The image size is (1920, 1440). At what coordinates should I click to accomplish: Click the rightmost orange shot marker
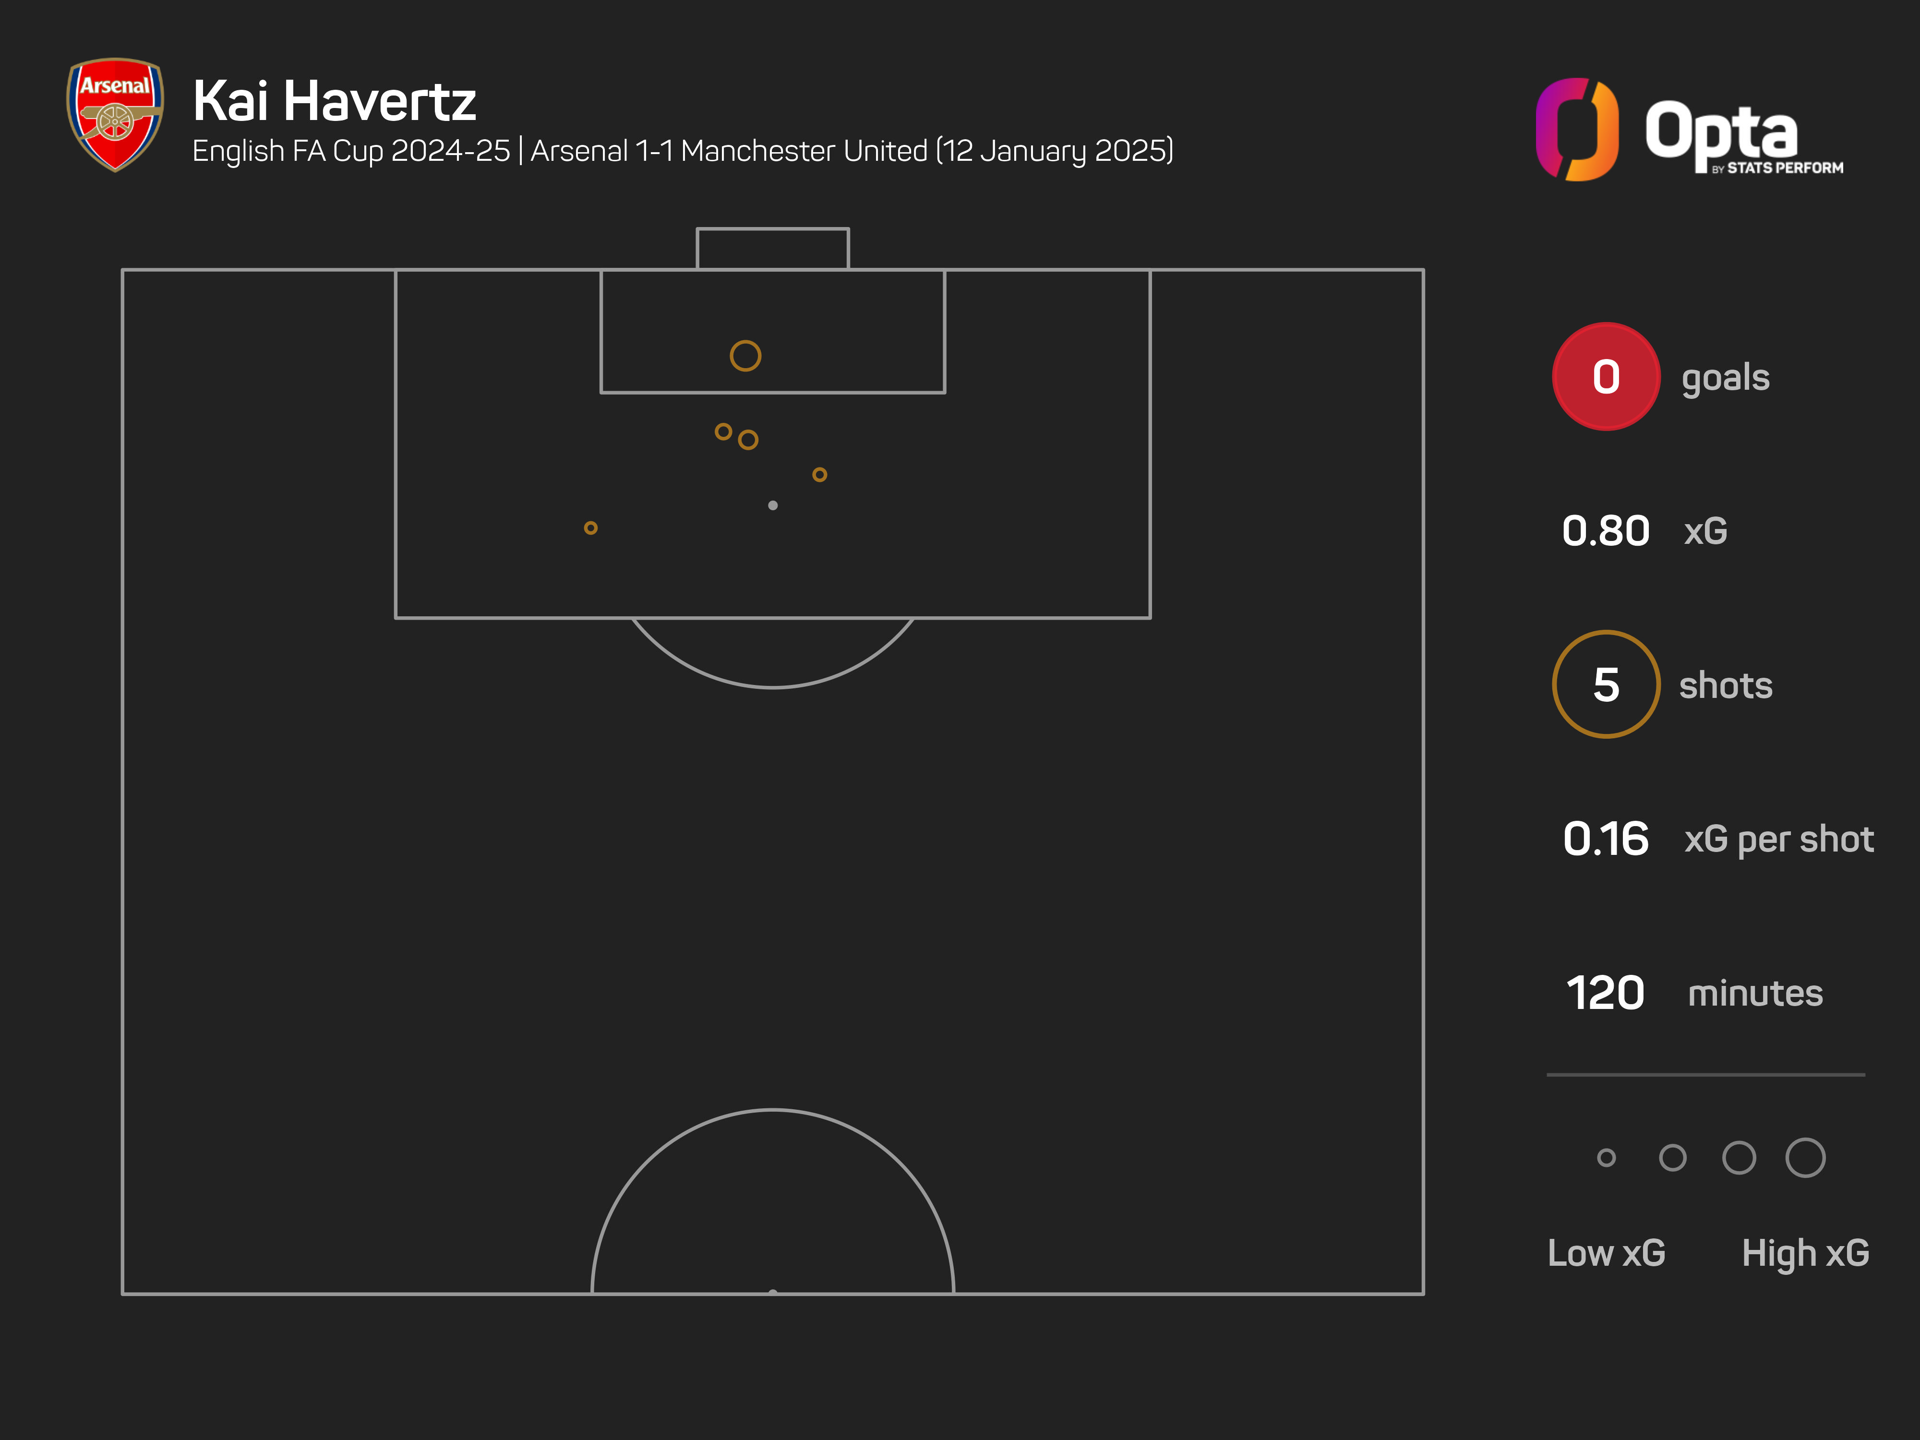(x=819, y=475)
